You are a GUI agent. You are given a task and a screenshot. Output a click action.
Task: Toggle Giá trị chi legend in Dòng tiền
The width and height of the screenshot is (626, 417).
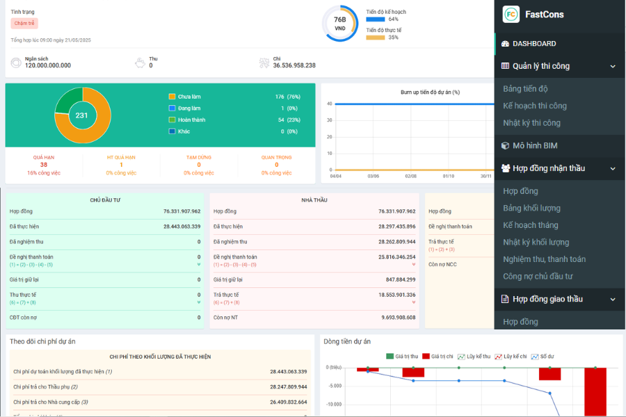pos(438,357)
